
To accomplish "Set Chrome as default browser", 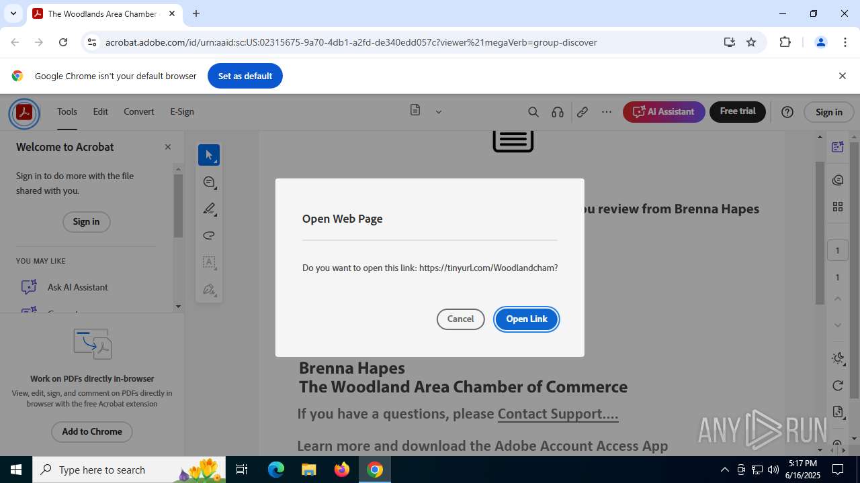I will click(245, 76).
